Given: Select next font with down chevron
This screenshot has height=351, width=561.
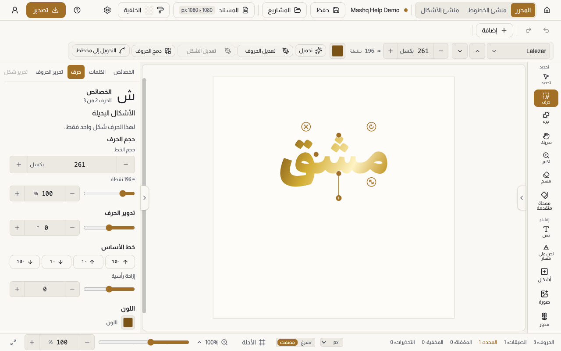Looking at the screenshot, I should [x=460, y=51].
